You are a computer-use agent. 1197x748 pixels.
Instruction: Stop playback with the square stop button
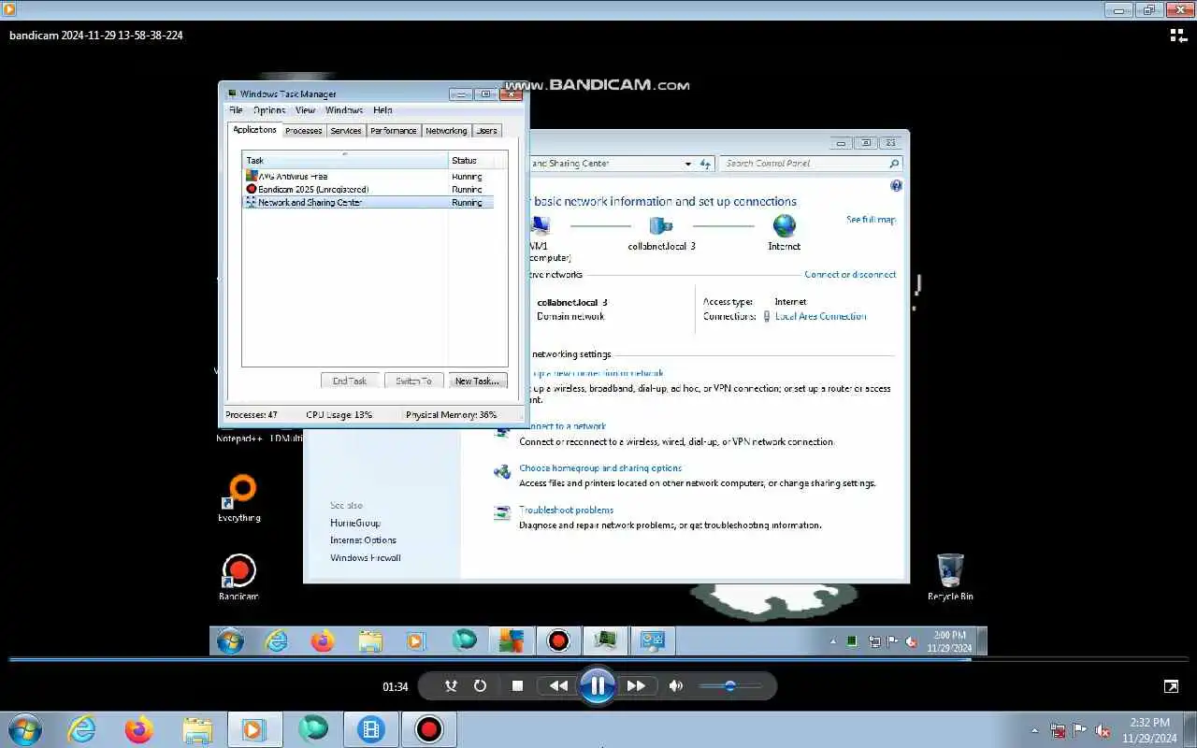(517, 685)
